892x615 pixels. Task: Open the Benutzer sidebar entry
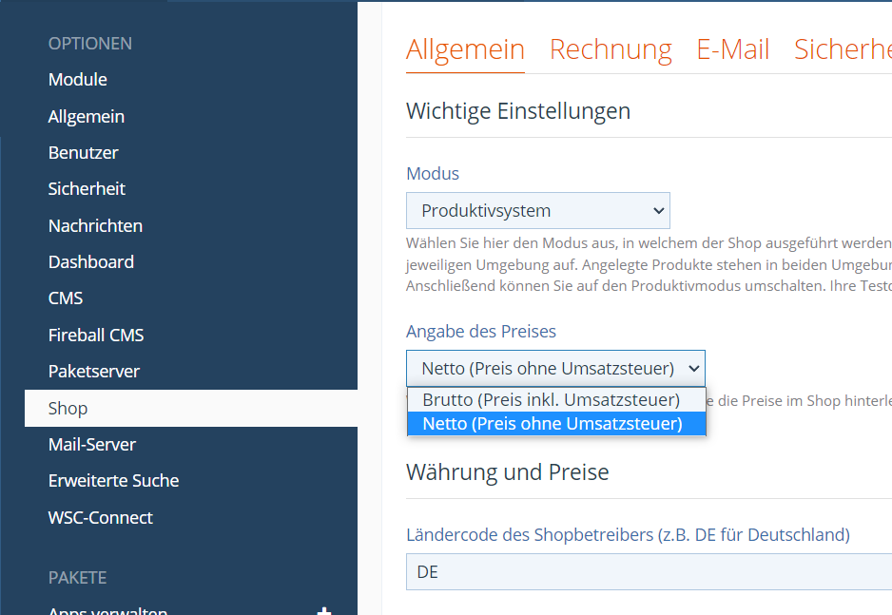84,153
